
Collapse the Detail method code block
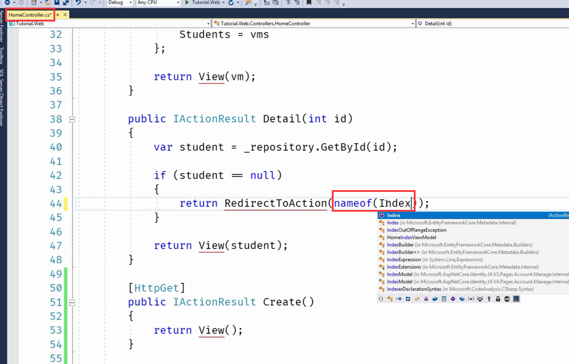tap(72, 119)
